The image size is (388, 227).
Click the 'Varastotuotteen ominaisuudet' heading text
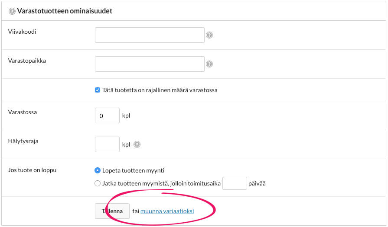[65, 11]
